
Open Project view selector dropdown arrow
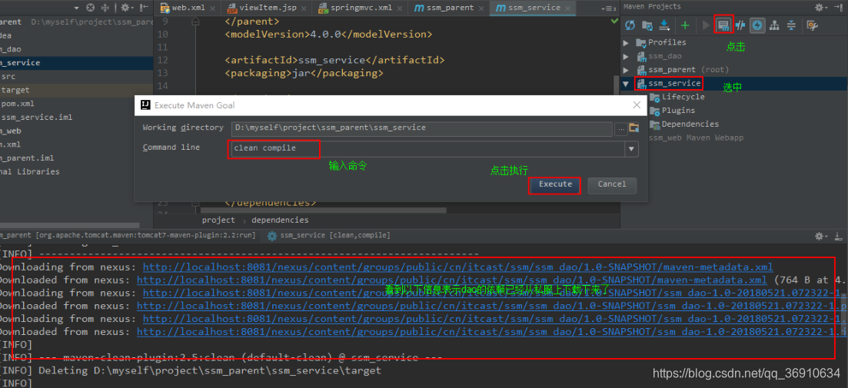point(76,8)
